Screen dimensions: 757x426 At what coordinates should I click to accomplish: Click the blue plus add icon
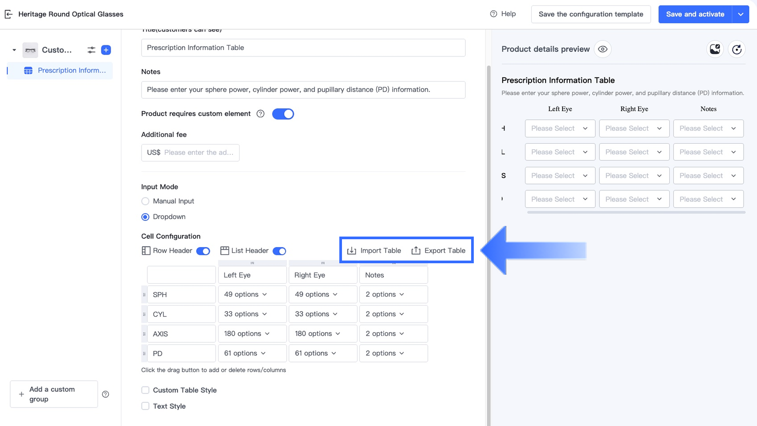coord(106,50)
